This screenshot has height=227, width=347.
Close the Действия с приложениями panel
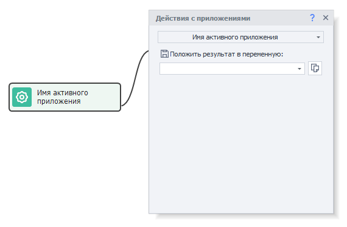tap(326, 18)
